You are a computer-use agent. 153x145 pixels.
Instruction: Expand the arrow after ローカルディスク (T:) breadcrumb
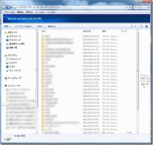click(59, 7)
